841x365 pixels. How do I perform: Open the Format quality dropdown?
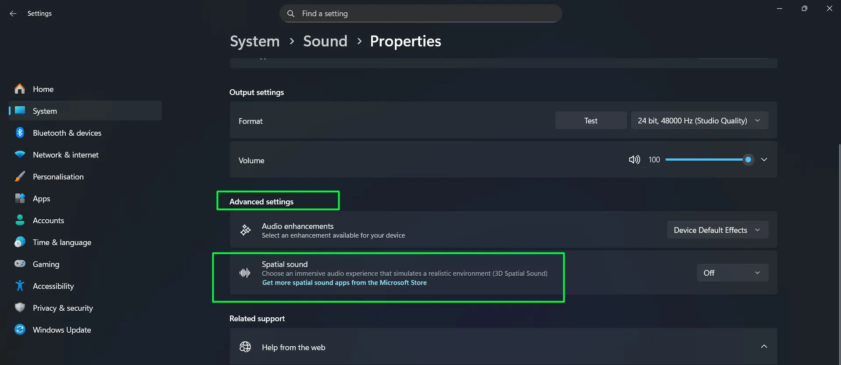[x=699, y=120]
